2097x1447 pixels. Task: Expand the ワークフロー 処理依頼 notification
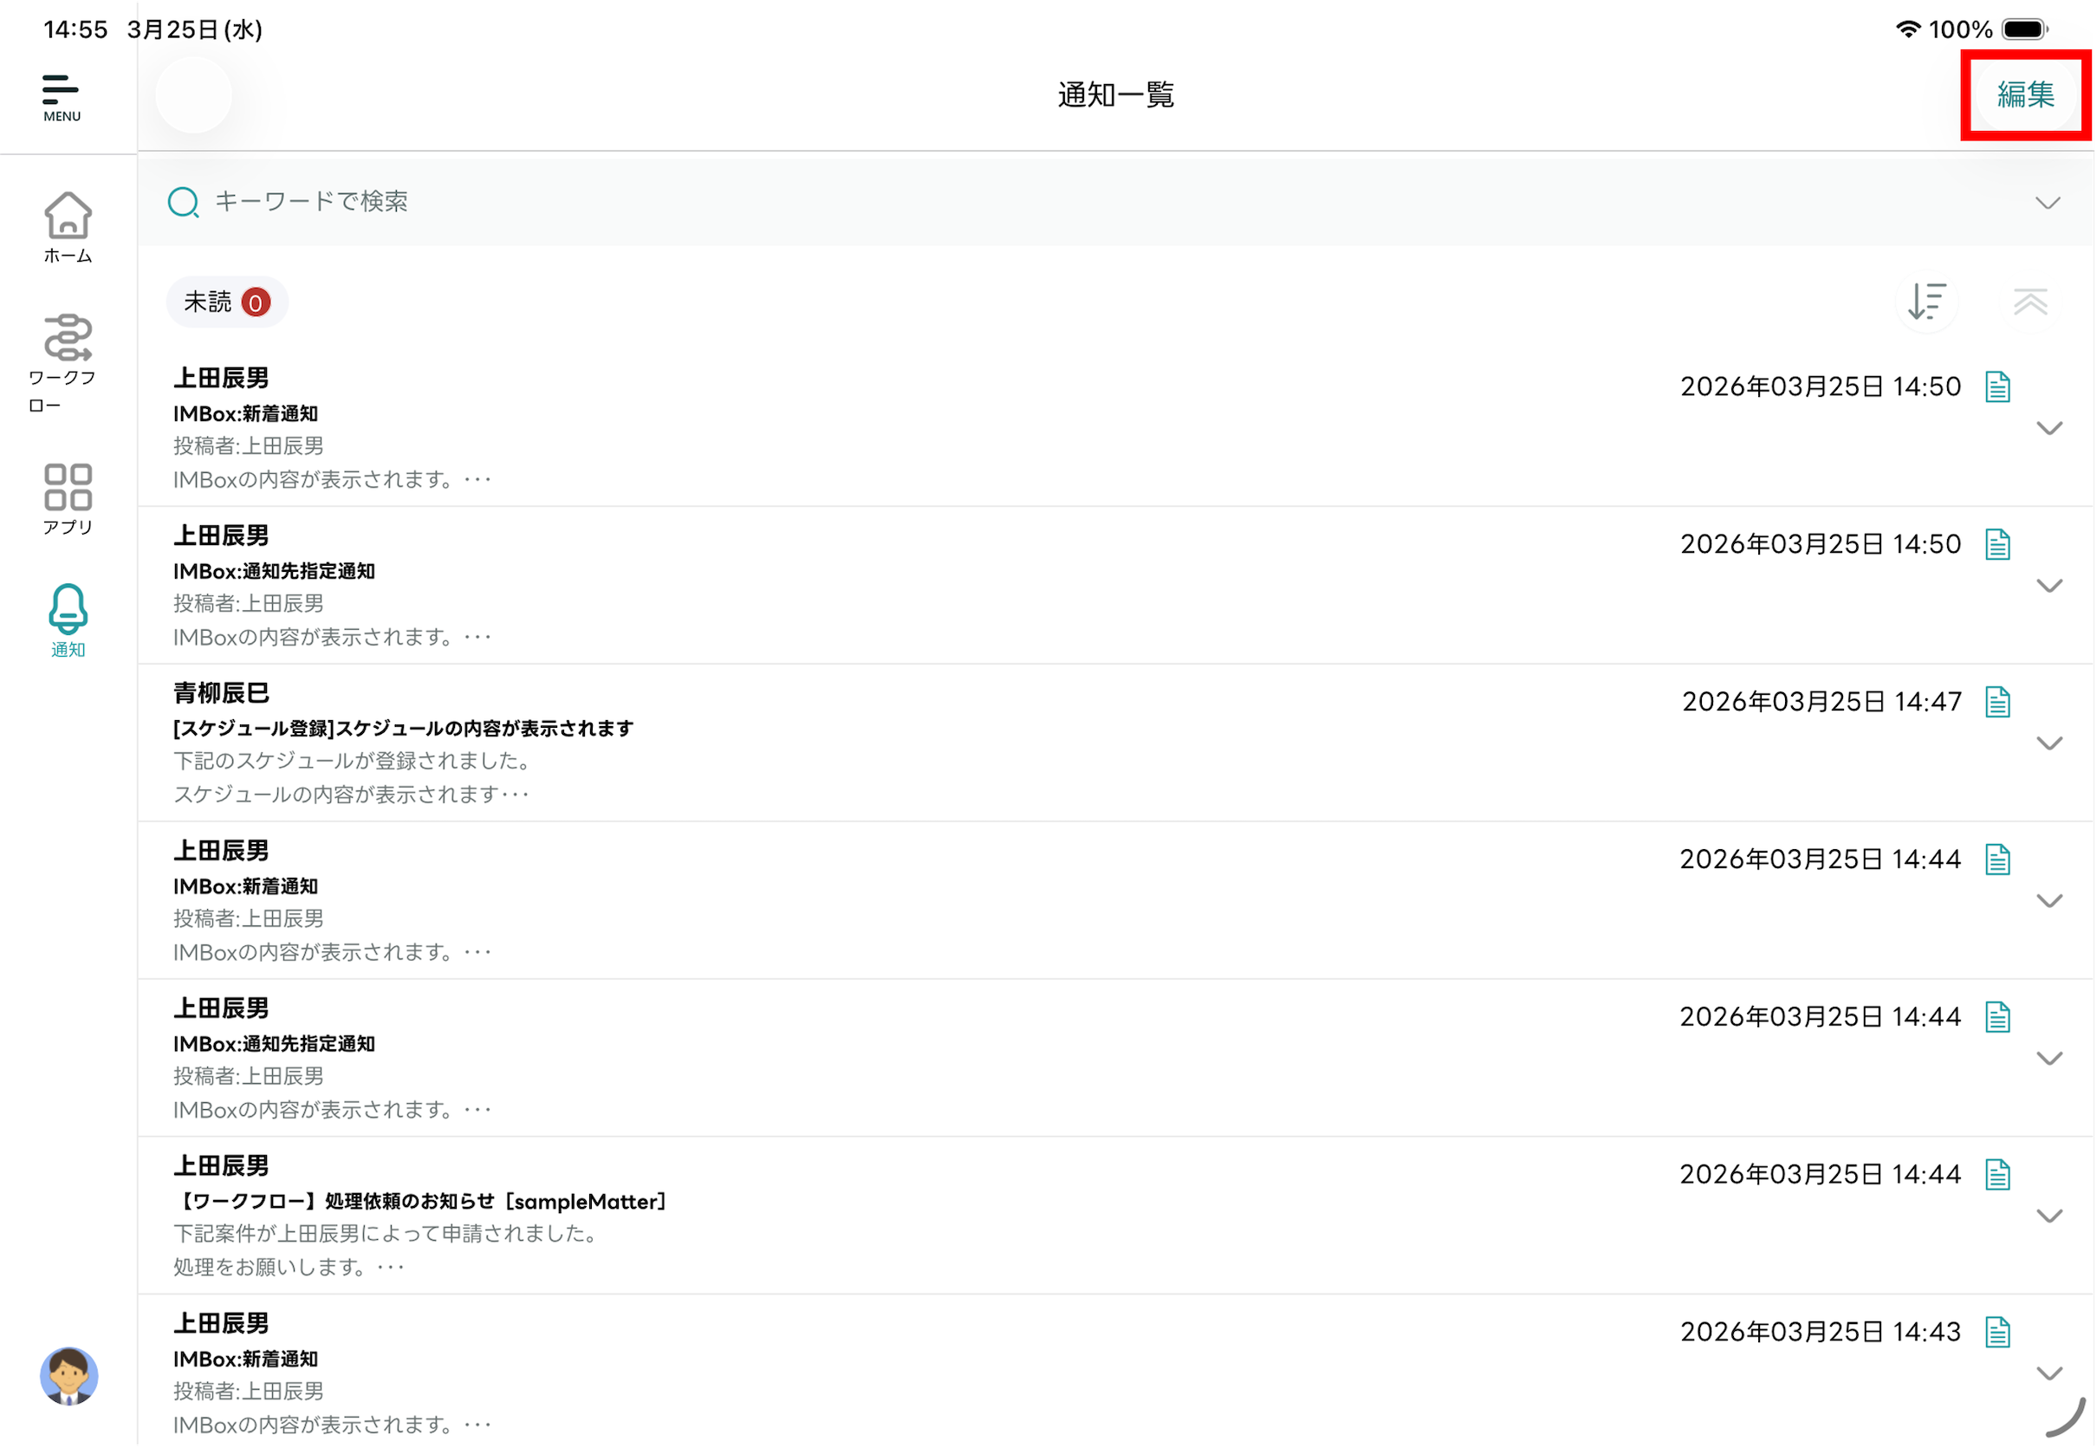(2049, 1216)
